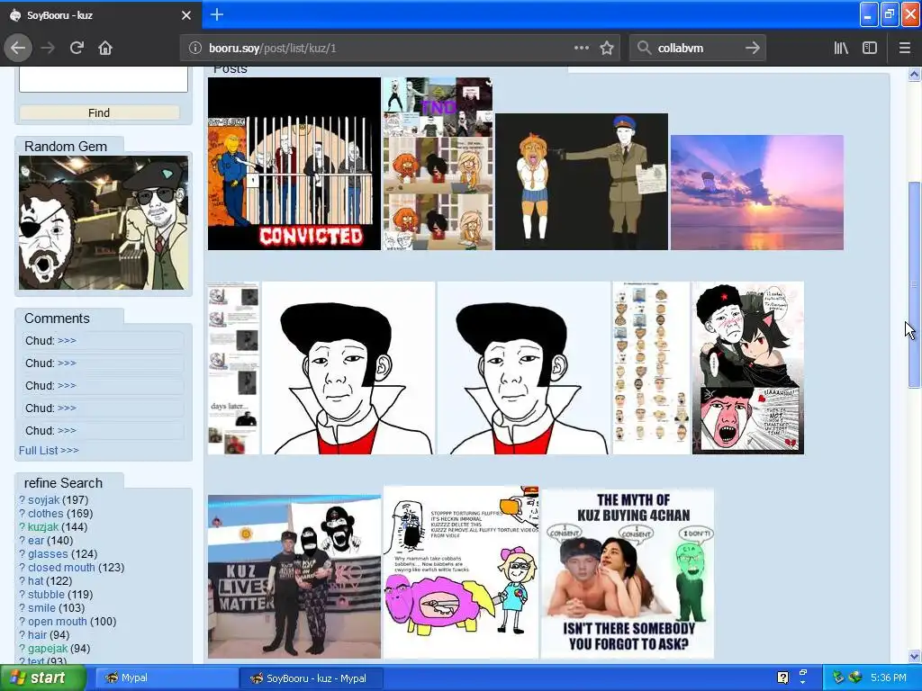Open the Windows start menu

click(x=42, y=678)
